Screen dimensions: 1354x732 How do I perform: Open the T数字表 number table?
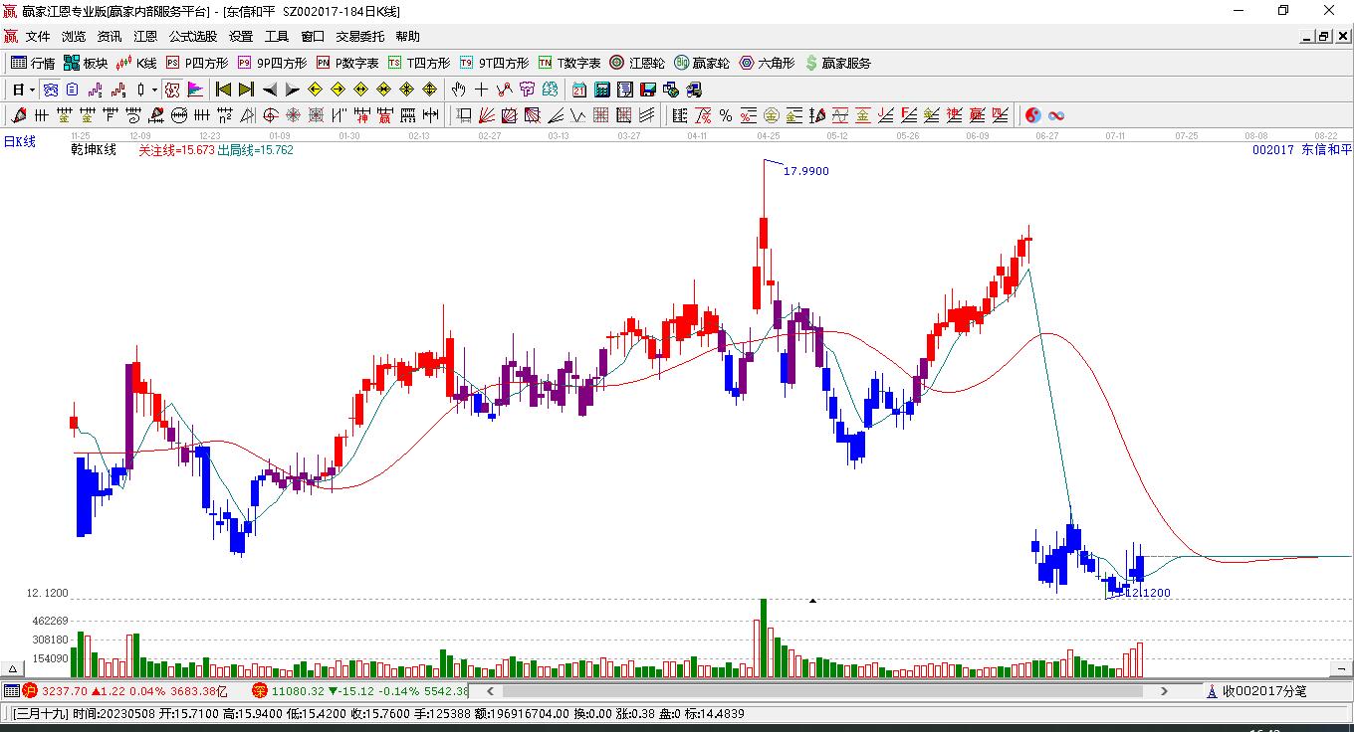(569, 63)
